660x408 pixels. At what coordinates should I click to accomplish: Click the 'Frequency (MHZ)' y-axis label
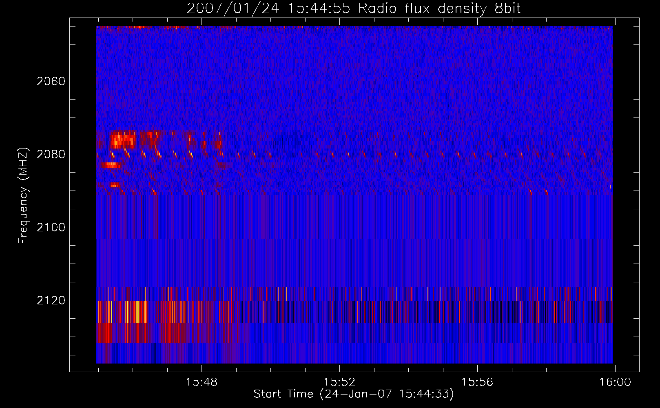24,196
